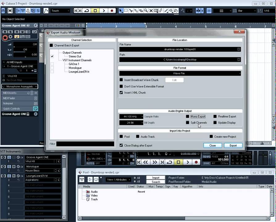Check the GAOne 1 channel
276x222 pixels.
coord(52,64)
